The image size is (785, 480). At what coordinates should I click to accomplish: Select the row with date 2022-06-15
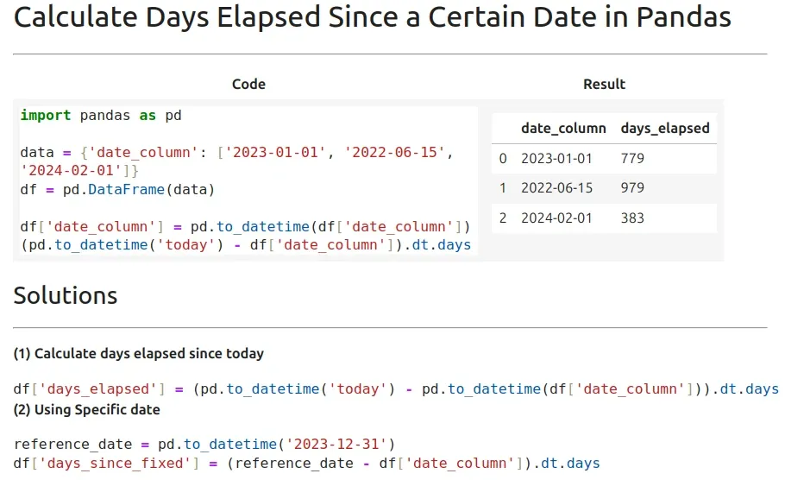[x=604, y=188]
